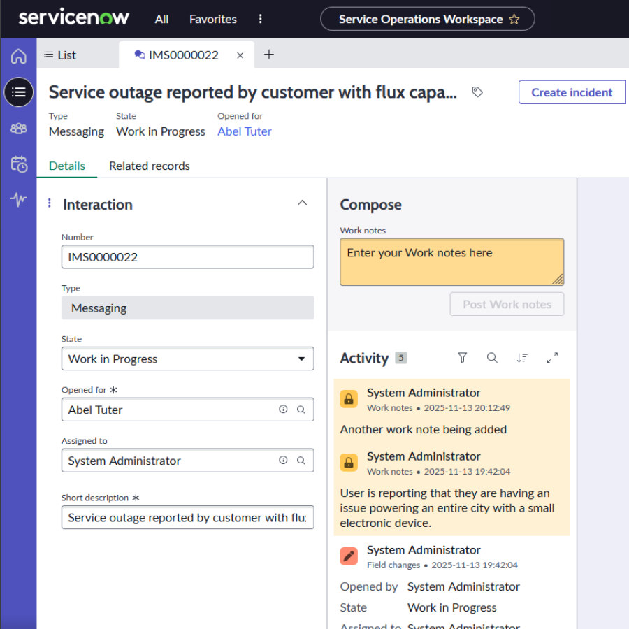
Task: Click the page title 'Service outage reported by customer'
Action: click(x=253, y=92)
